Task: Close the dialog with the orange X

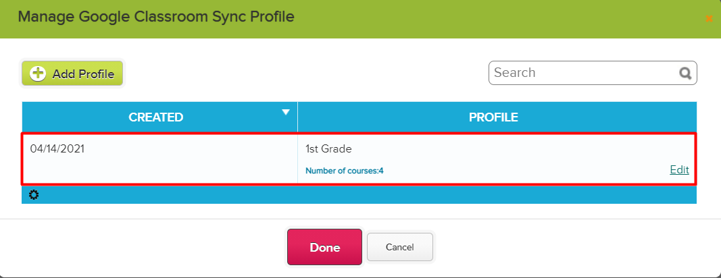Action: (709, 18)
